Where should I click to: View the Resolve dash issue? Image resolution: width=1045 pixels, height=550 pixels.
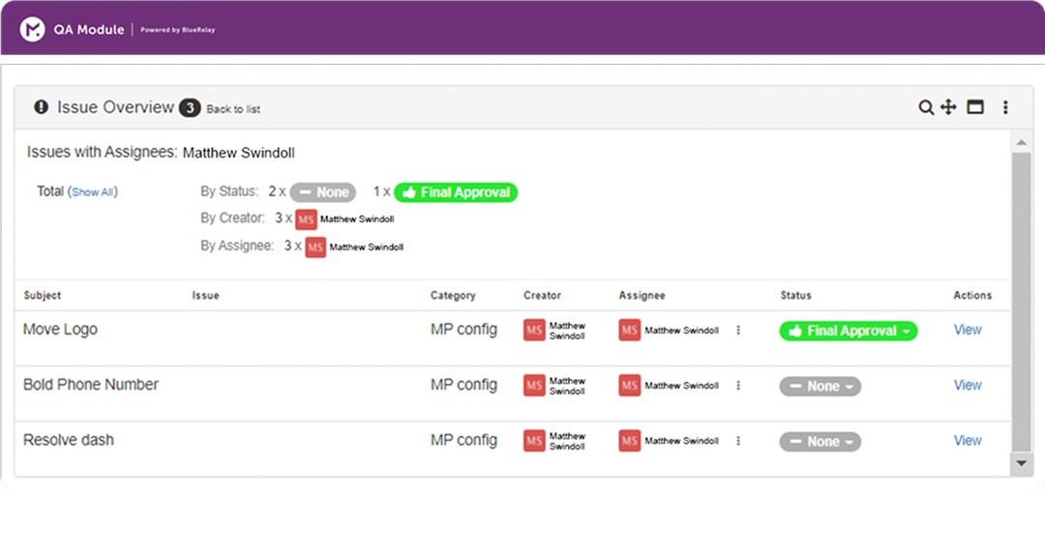tap(967, 440)
